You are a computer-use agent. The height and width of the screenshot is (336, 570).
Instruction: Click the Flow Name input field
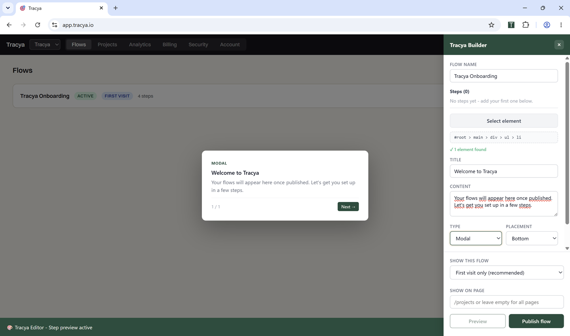tap(504, 76)
